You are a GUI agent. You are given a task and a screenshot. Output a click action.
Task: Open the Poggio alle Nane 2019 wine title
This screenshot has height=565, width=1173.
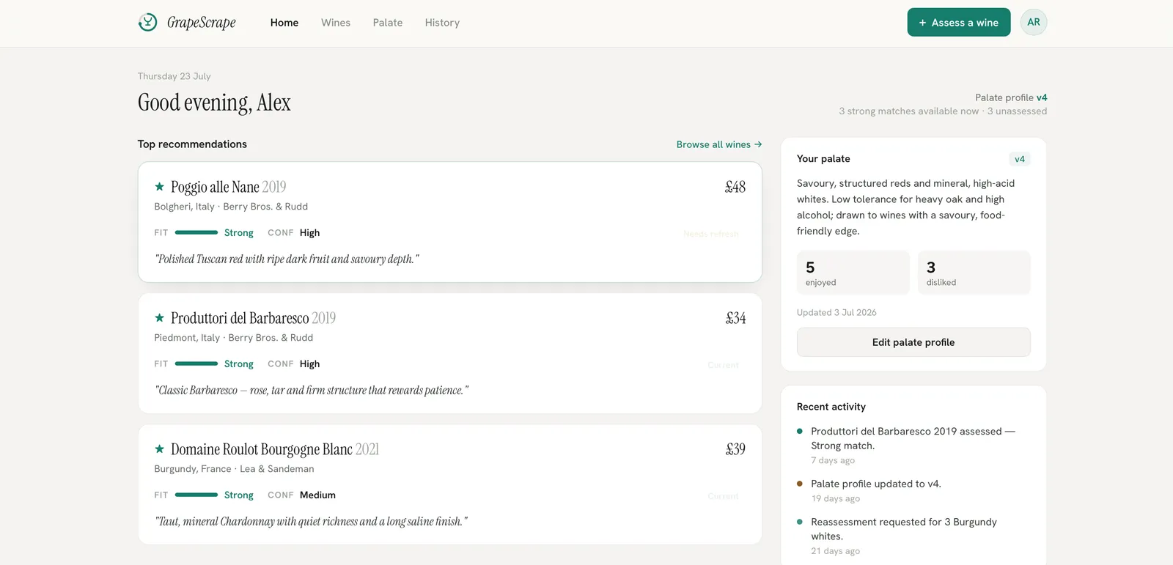[229, 187]
